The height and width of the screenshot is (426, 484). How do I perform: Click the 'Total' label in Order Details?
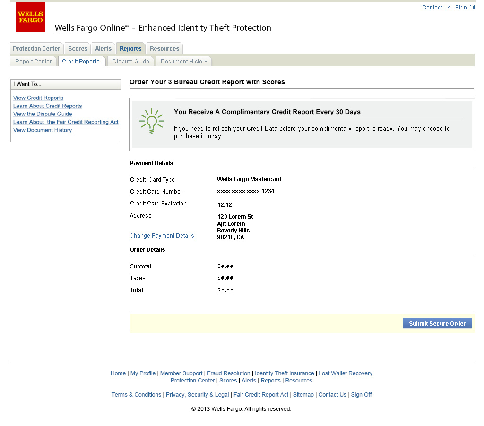coord(136,290)
